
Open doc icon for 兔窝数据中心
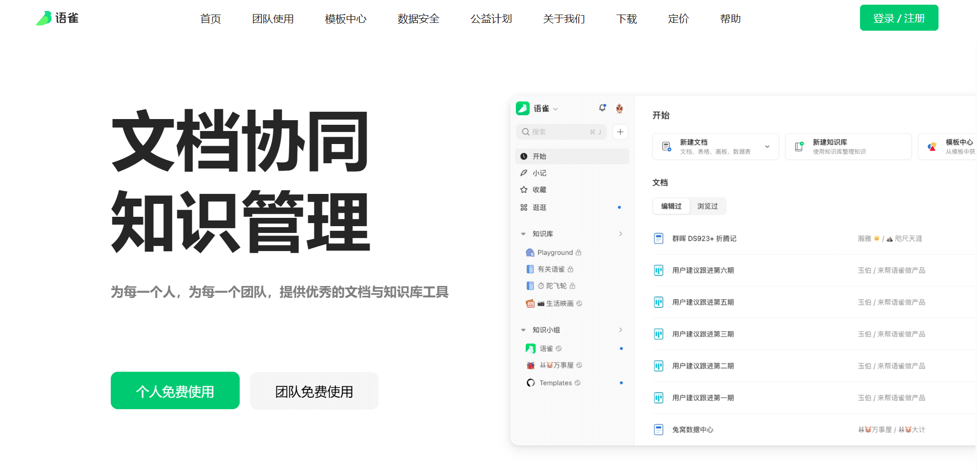pos(658,429)
